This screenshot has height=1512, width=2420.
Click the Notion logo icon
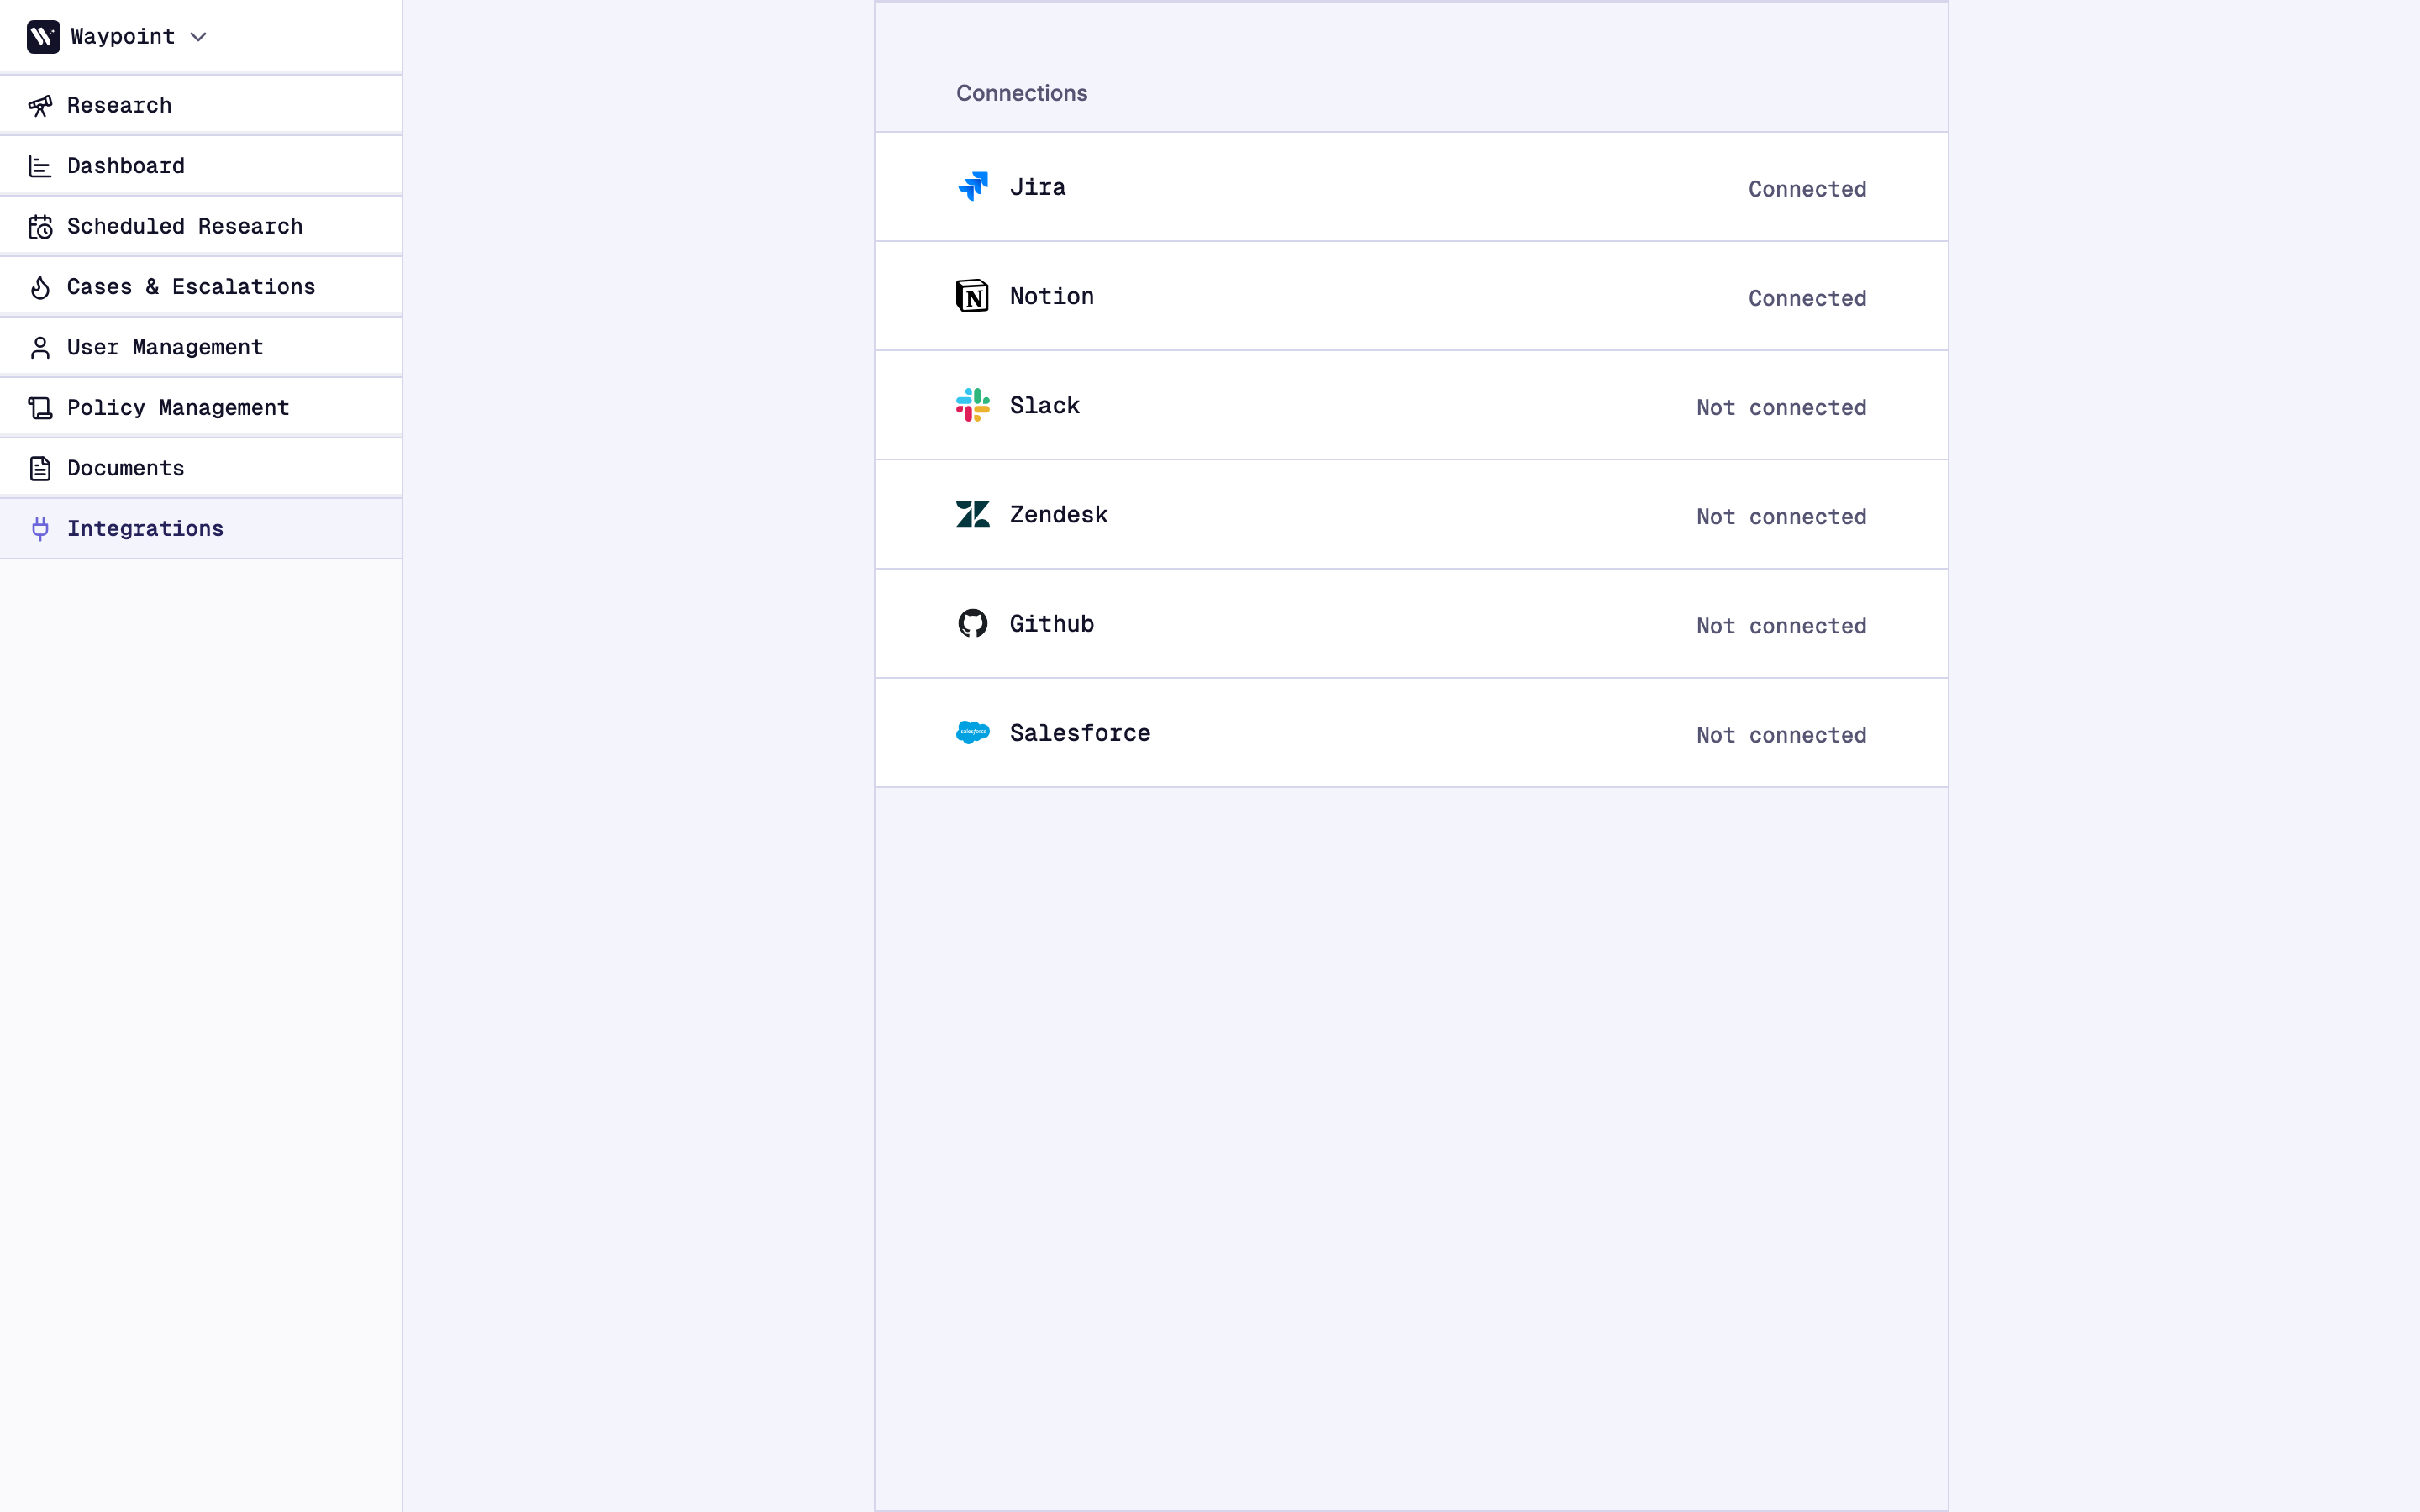click(x=972, y=296)
